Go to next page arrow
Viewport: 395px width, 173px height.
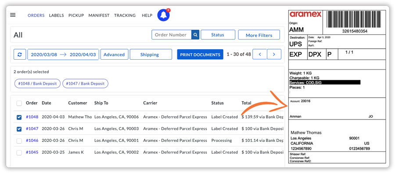click(x=274, y=54)
